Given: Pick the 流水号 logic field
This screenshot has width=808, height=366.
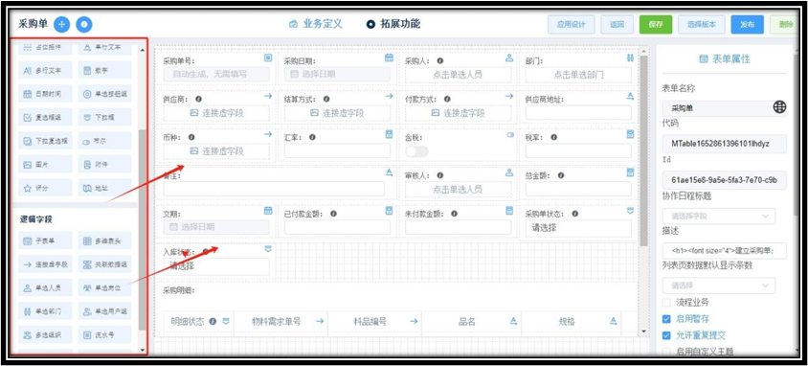Looking at the screenshot, I should tap(104, 335).
